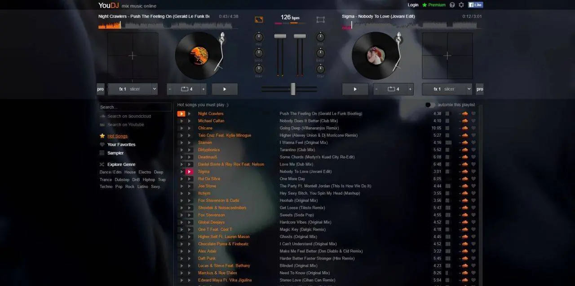Viewport: 575px width, 286px height.
Task: Favorite the Alex Adair track with its heart
Action: [x=473, y=251]
